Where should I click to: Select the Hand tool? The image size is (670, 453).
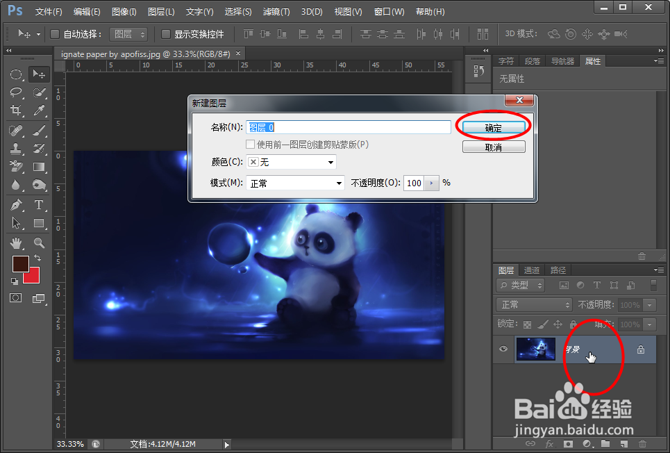[16, 243]
